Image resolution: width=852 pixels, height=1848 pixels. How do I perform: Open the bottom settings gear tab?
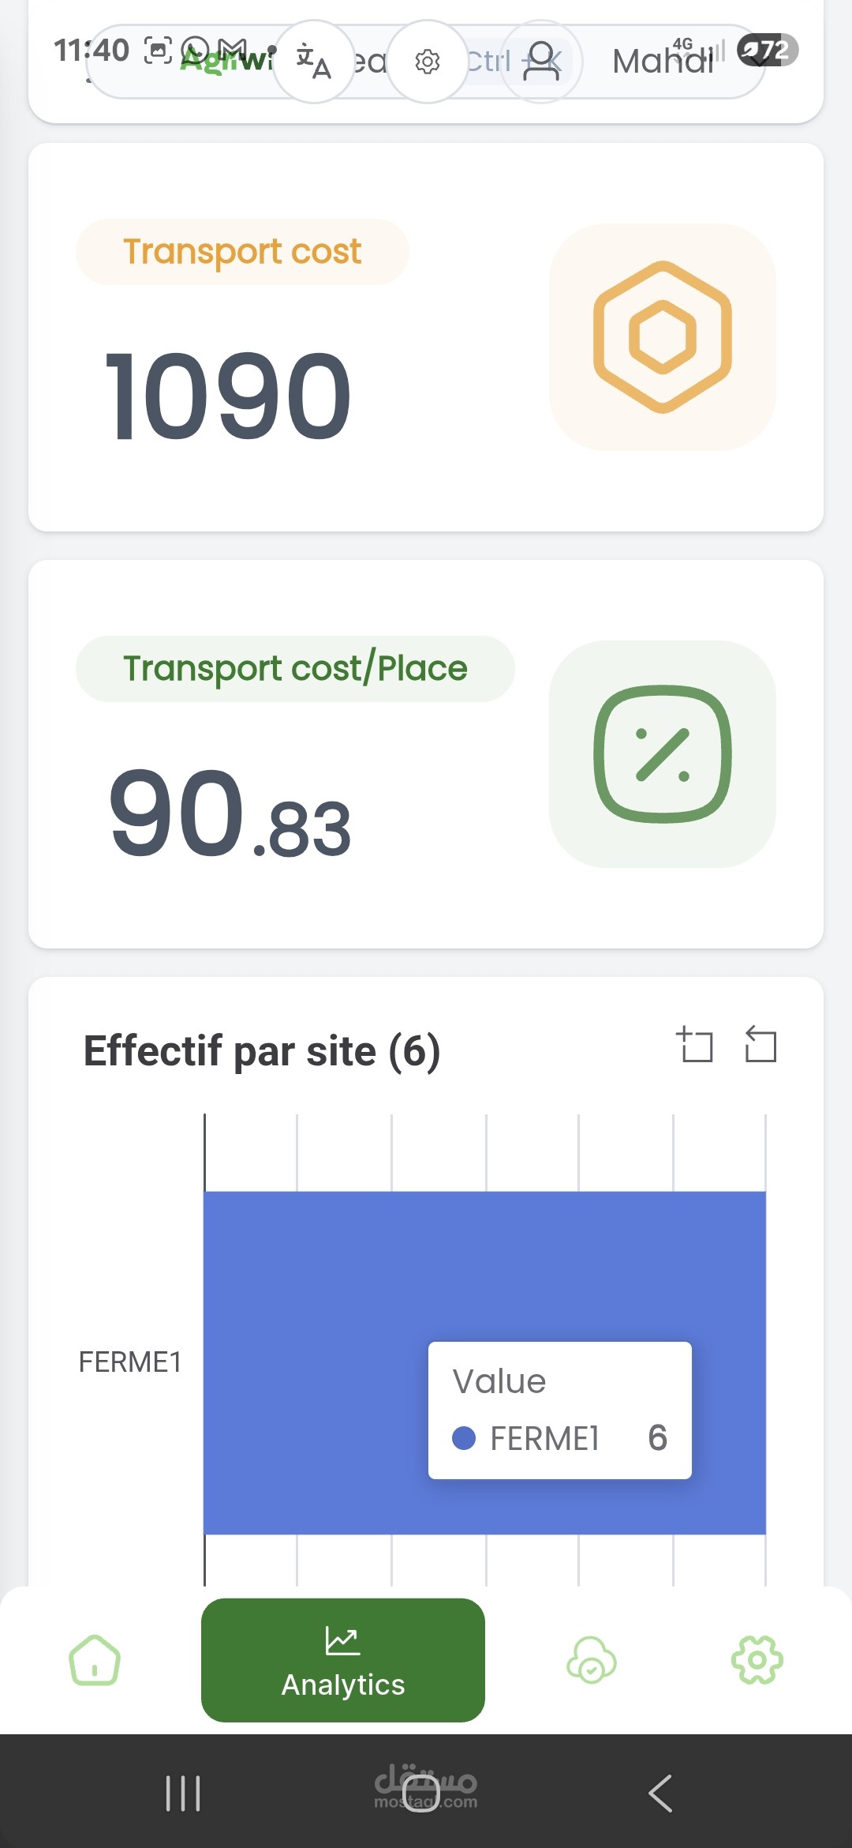click(x=757, y=1660)
